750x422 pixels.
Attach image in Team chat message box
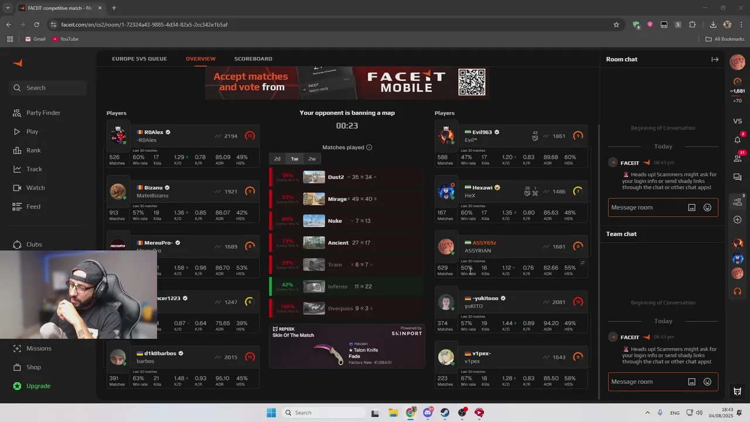(x=691, y=382)
